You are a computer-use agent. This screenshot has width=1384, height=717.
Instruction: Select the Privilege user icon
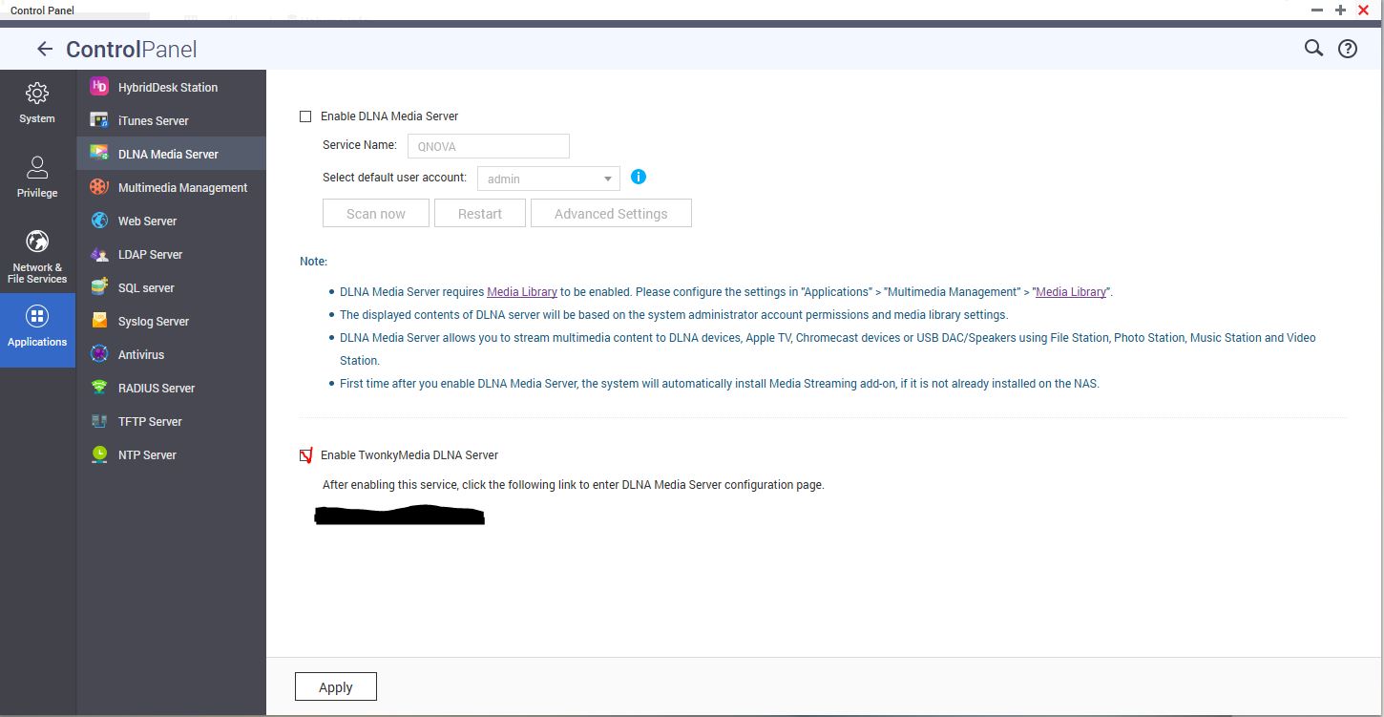37,168
